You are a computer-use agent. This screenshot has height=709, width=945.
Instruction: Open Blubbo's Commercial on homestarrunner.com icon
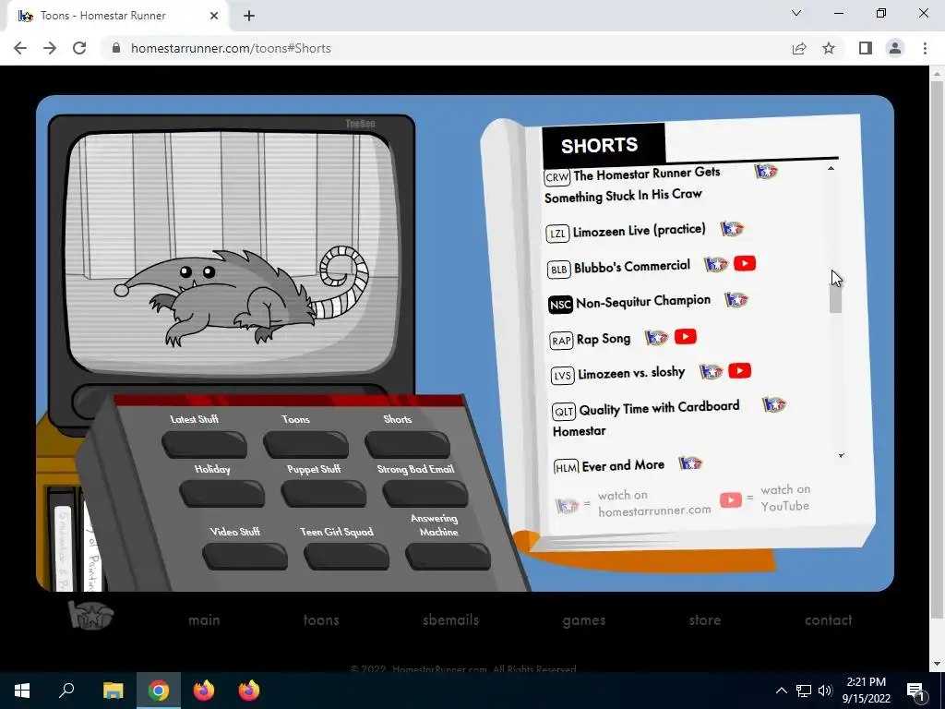[x=716, y=264]
